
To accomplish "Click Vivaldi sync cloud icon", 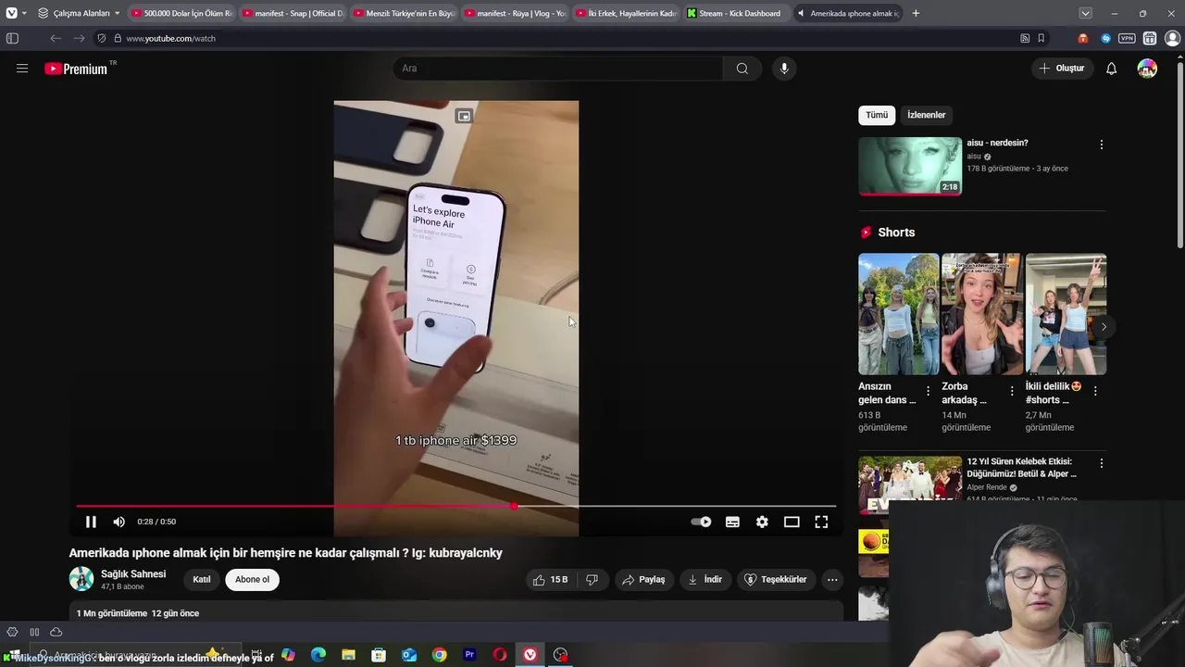I will (x=56, y=632).
